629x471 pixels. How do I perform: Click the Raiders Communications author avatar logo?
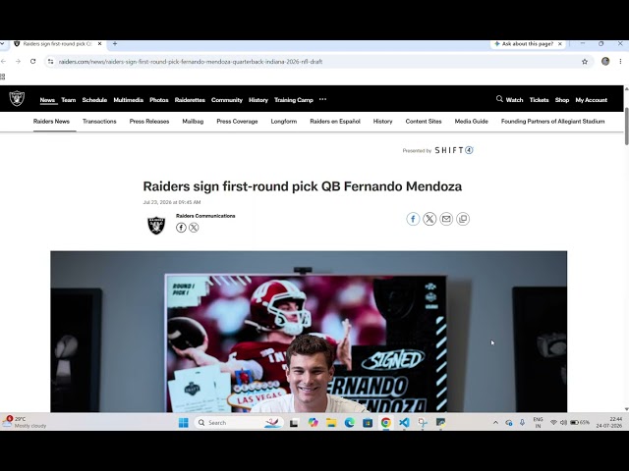tap(156, 225)
